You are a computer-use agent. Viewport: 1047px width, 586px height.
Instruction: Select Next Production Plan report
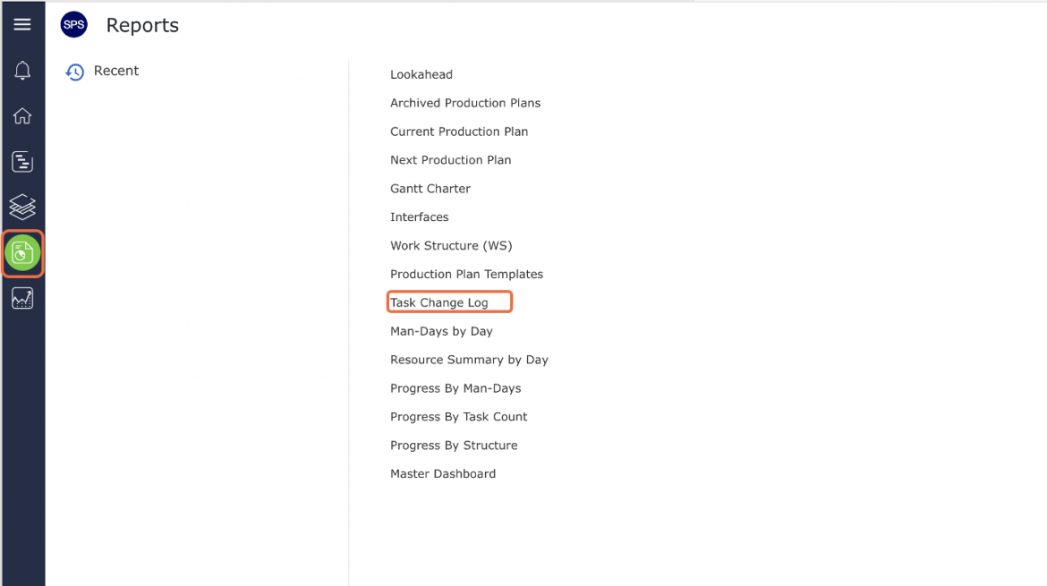coord(451,160)
